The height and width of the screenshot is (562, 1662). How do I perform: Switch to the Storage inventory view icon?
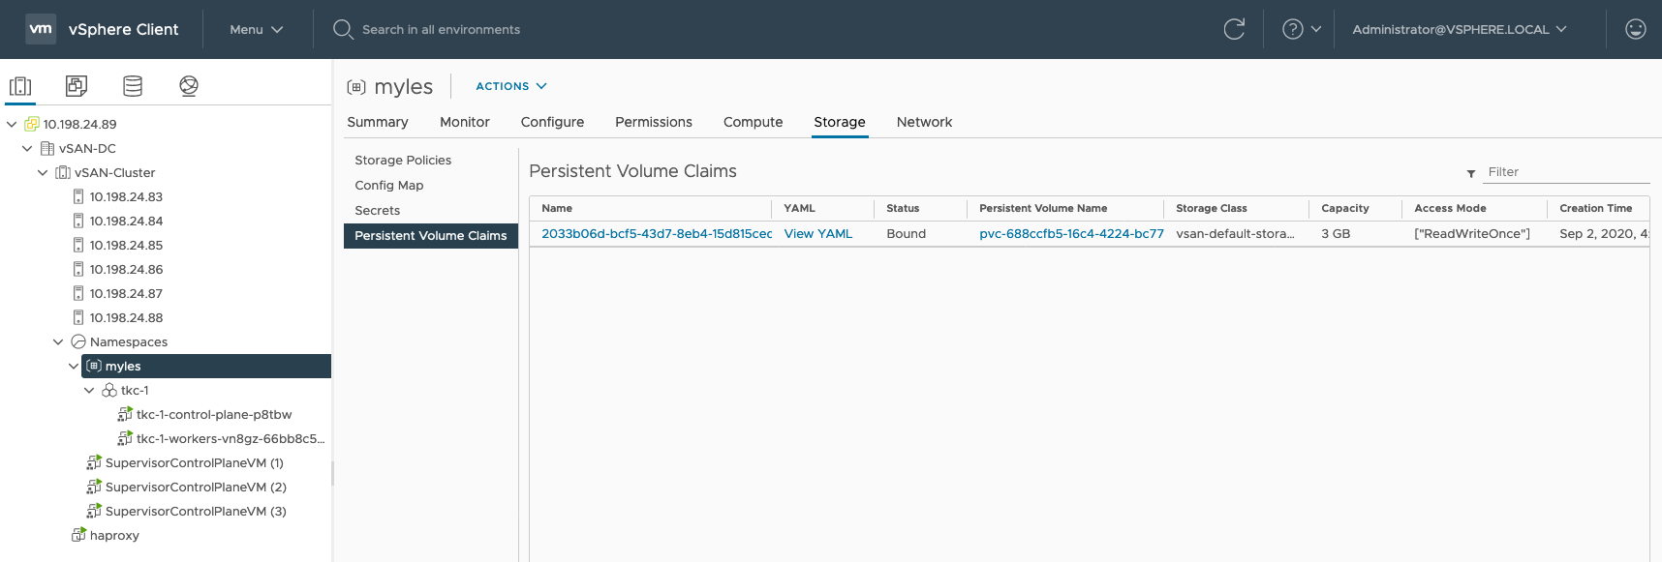point(133,86)
